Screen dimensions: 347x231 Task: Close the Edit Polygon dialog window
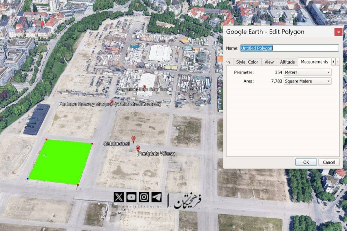point(338,32)
